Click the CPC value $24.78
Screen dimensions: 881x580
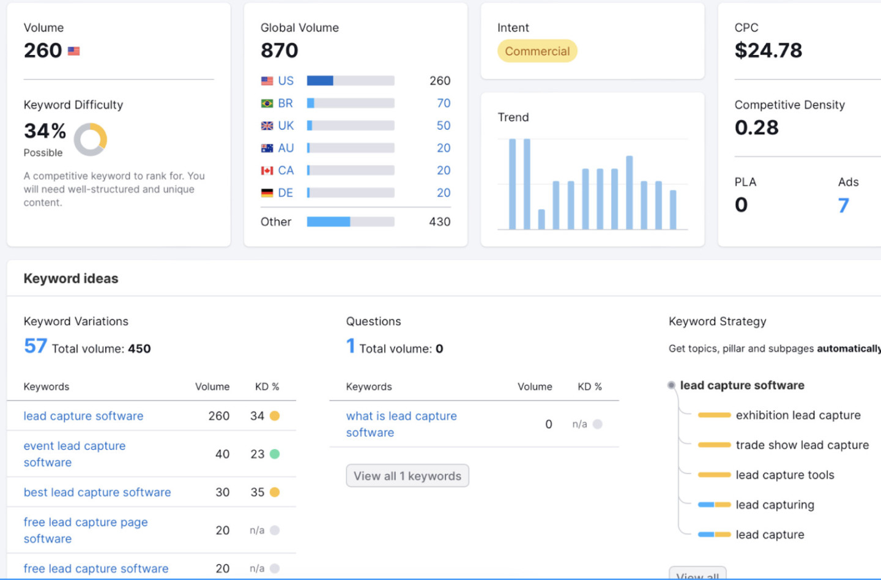coord(768,50)
